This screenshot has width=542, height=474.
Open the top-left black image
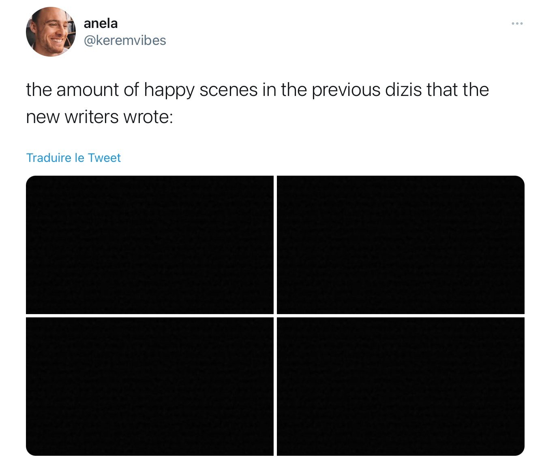pyautogui.click(x=150, y=244)
